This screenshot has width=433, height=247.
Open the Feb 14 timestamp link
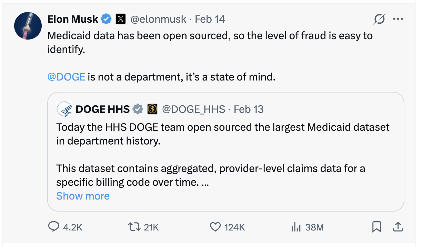(x=210, y=19)
